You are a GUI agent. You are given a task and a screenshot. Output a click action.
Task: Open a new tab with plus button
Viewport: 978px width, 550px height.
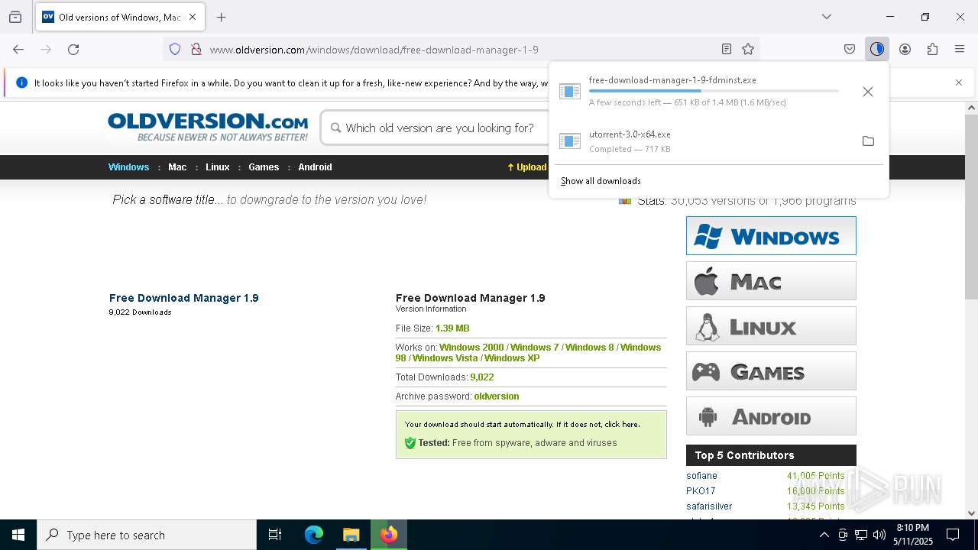click(x=222, y=17)
